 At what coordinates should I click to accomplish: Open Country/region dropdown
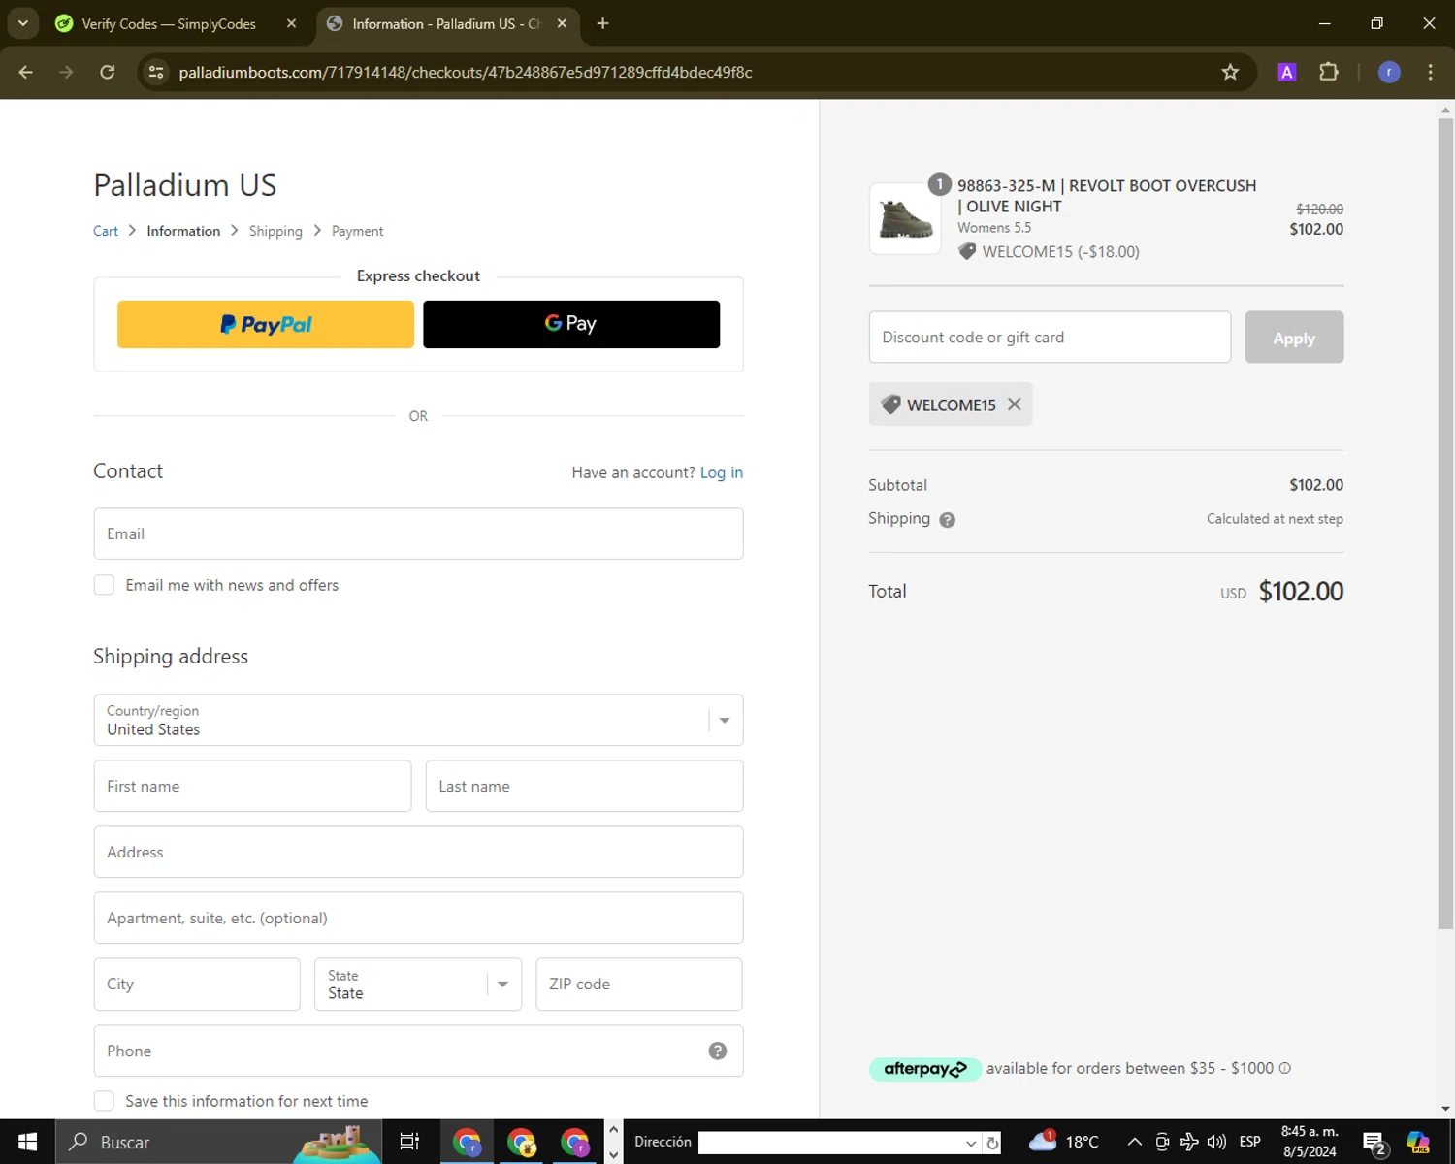pos(418,720)
